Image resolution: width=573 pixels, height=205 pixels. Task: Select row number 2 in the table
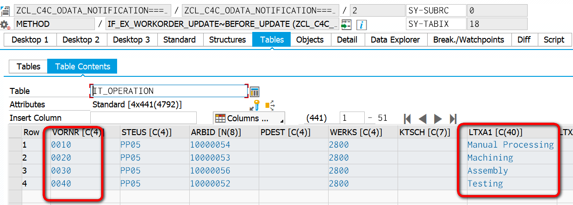[x=36, y=158]
